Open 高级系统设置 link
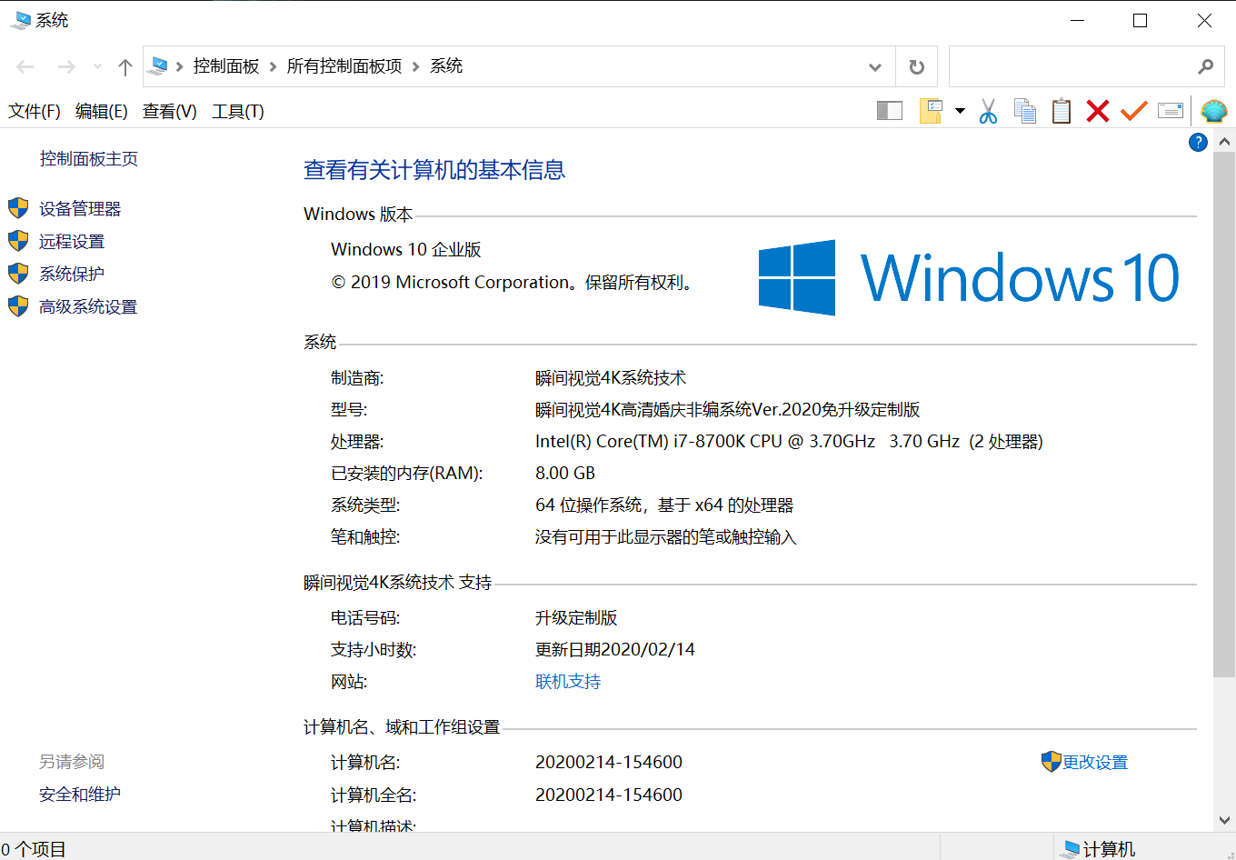This screenshot has height=860, width=1236. pyautogui.click(x=88, y=307)
